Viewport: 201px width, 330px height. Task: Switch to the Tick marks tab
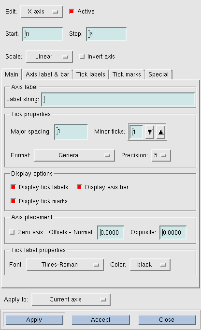(127, 75)
